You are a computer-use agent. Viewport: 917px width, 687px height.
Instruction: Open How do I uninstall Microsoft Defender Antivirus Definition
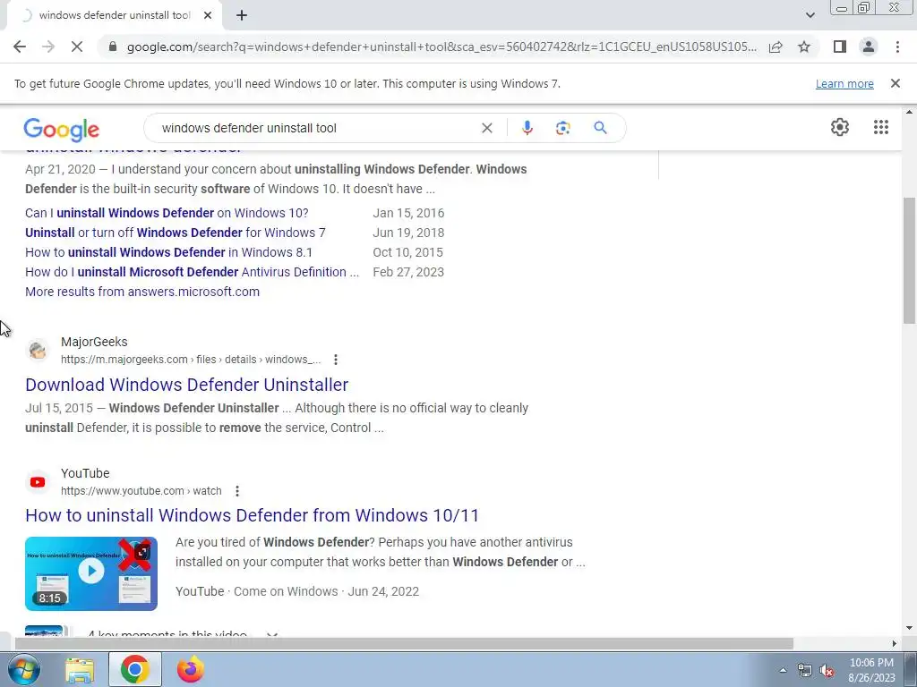pos(192,272)
